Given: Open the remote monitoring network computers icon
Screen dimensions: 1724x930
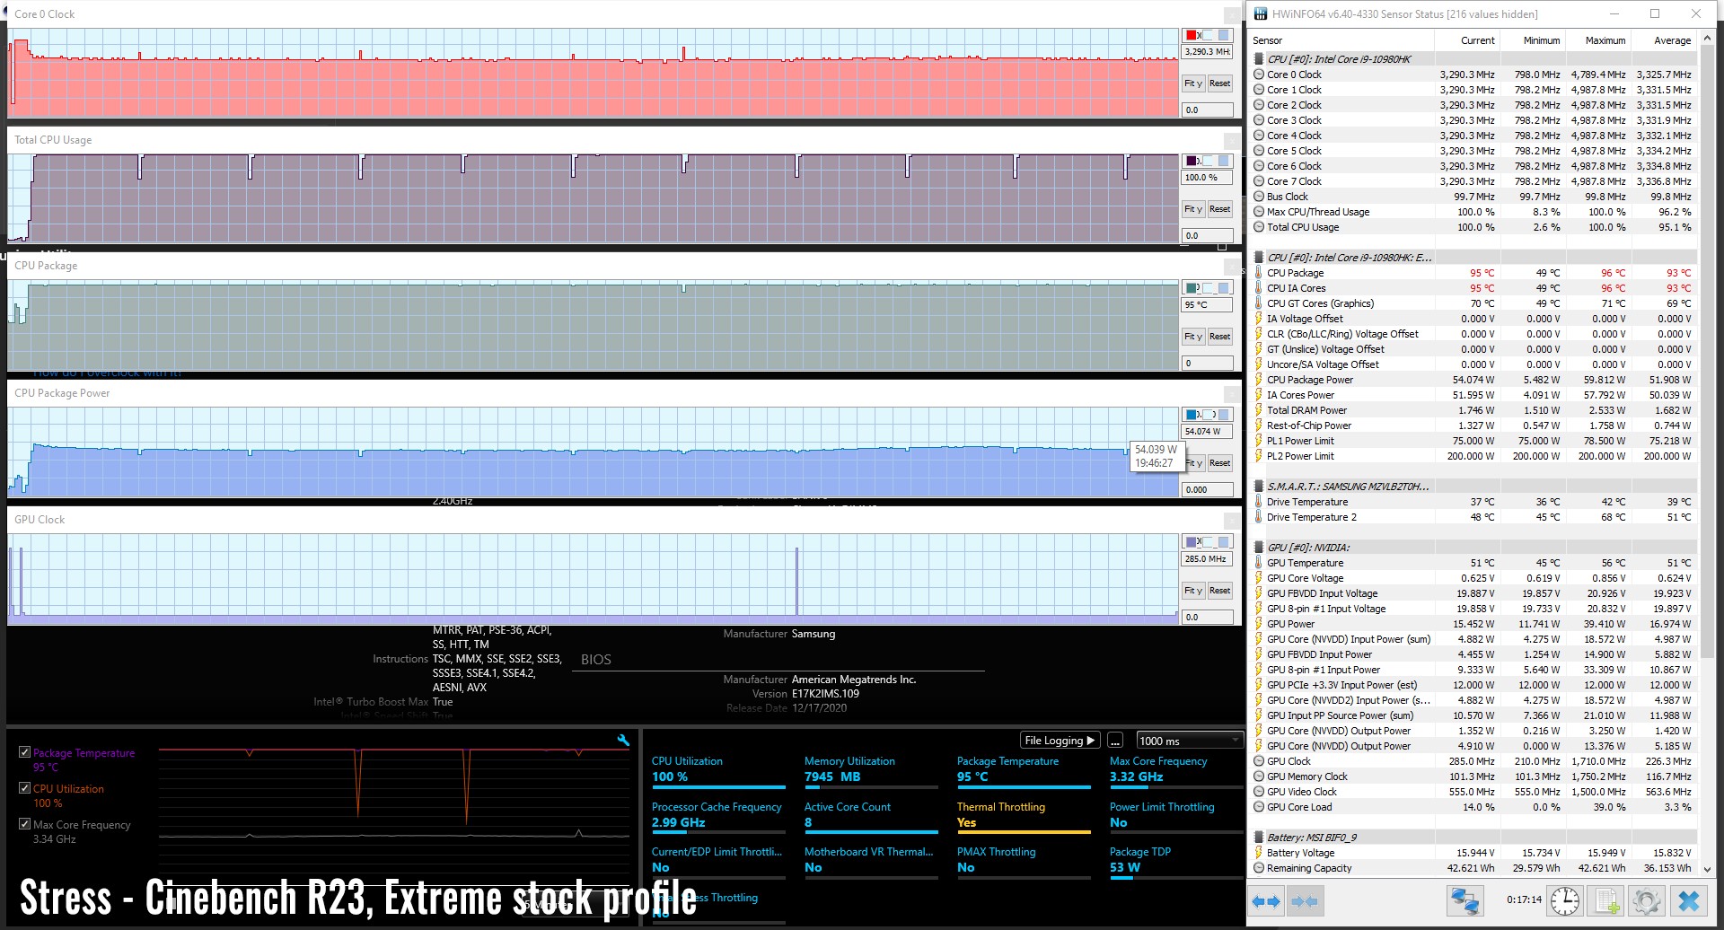Looking at the screenshot, I should coord(1465,901).
